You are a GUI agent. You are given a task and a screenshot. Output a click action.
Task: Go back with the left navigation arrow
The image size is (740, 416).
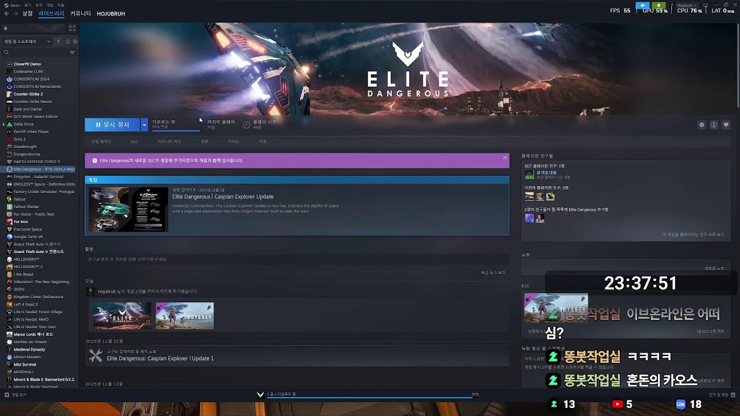point(6,13)
